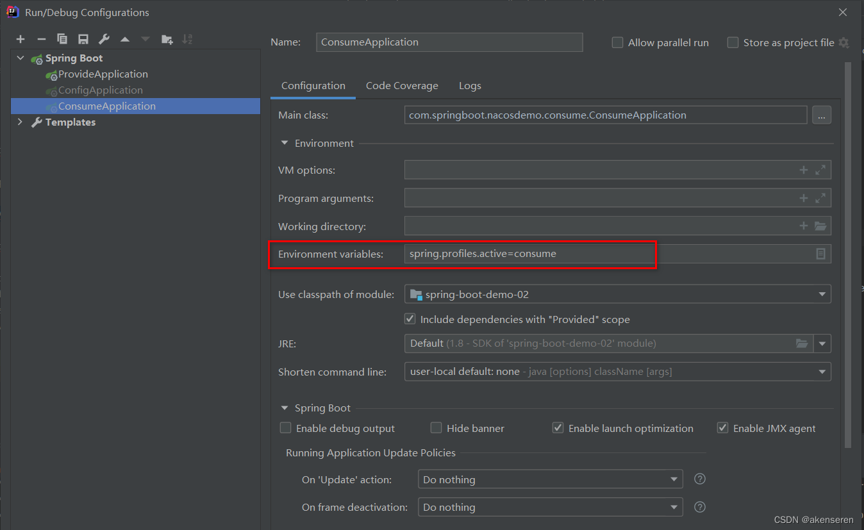Click IntelliJ IDEA logo in title bar
Screen dimensions: 864x530
coord(12,12)
